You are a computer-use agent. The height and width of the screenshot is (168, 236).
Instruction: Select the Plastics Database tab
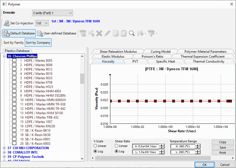(17, 51)
